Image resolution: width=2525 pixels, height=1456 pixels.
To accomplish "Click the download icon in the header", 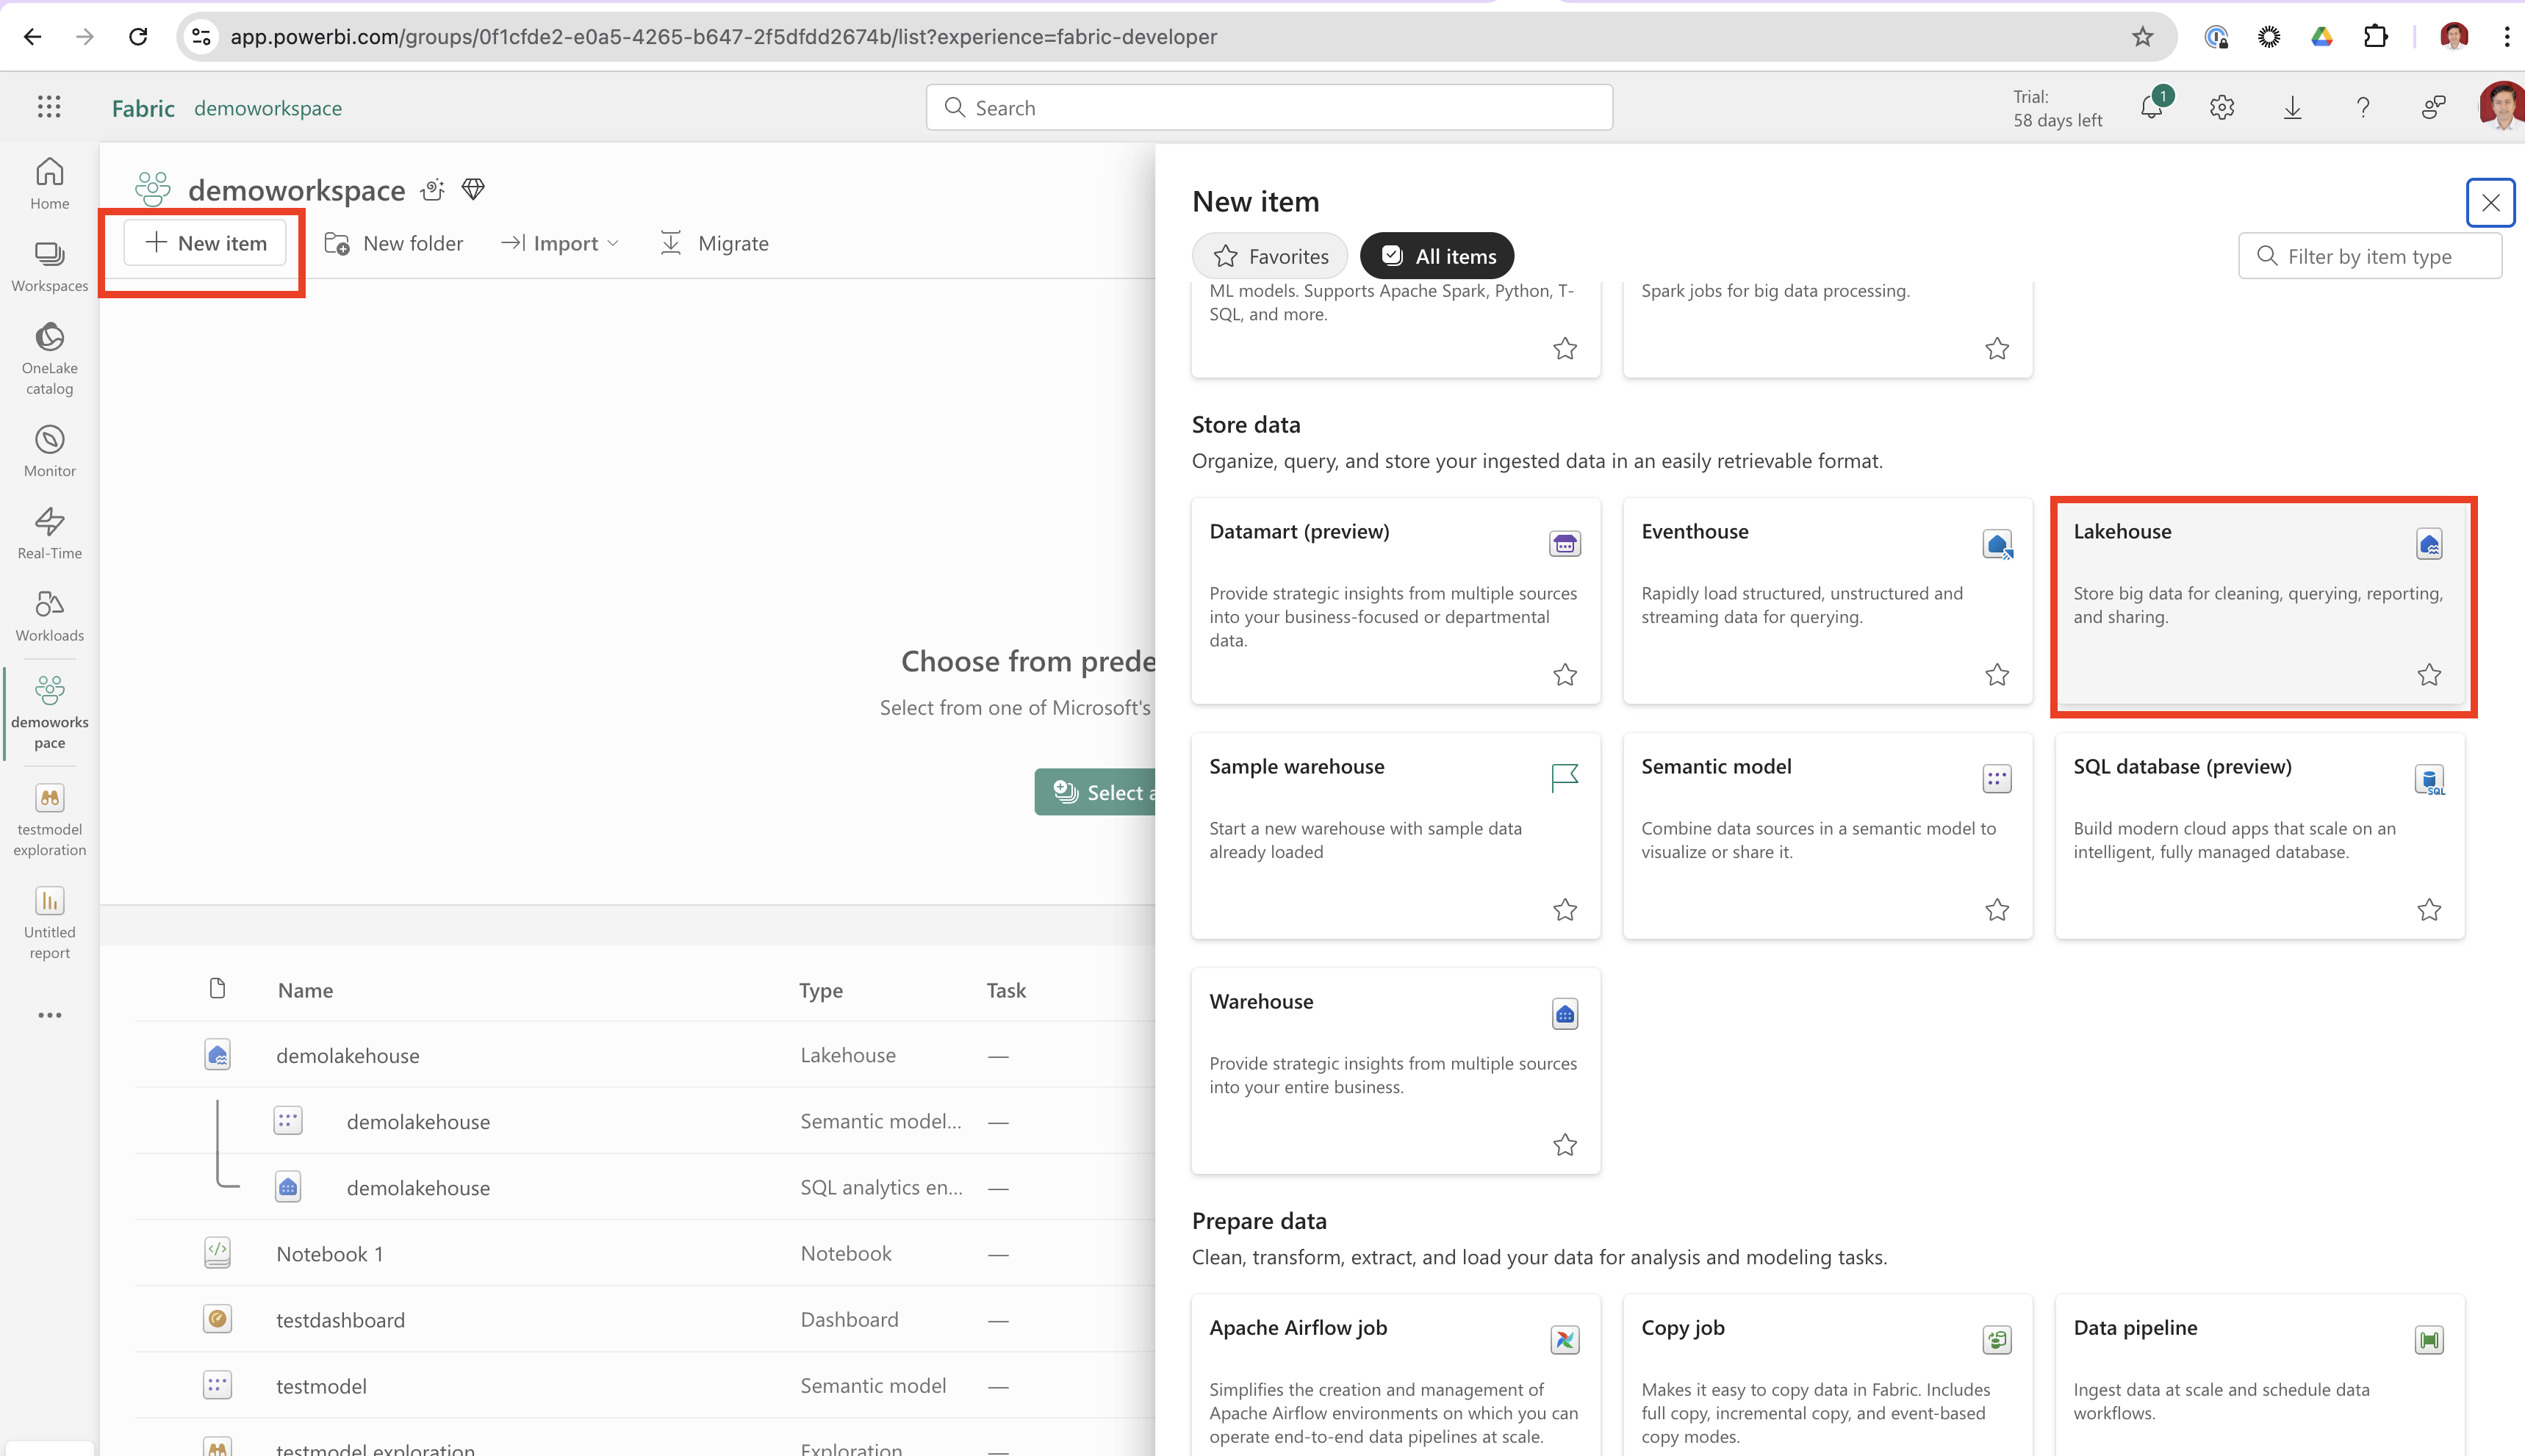I will (x=2292, y=107).
